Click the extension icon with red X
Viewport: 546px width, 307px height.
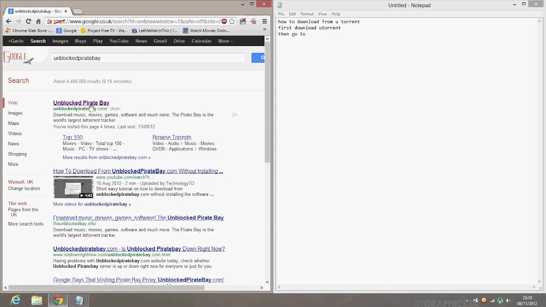tap(243, 21)
